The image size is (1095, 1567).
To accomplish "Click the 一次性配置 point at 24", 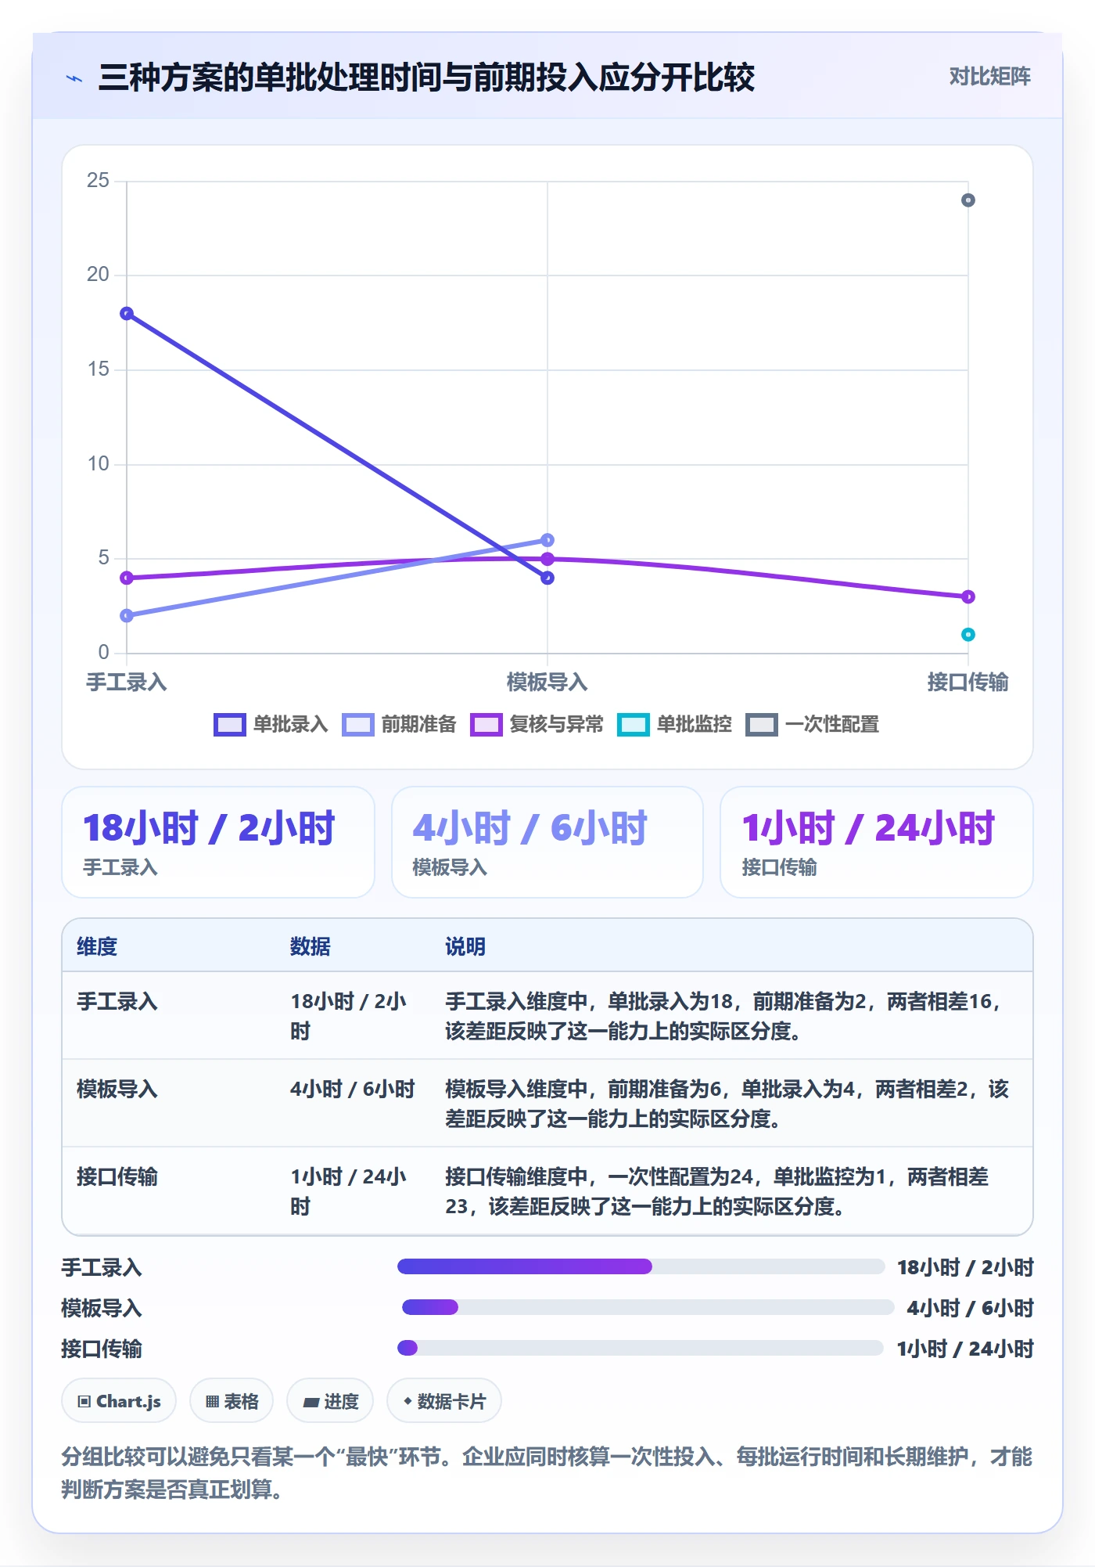I will (968, 200).
